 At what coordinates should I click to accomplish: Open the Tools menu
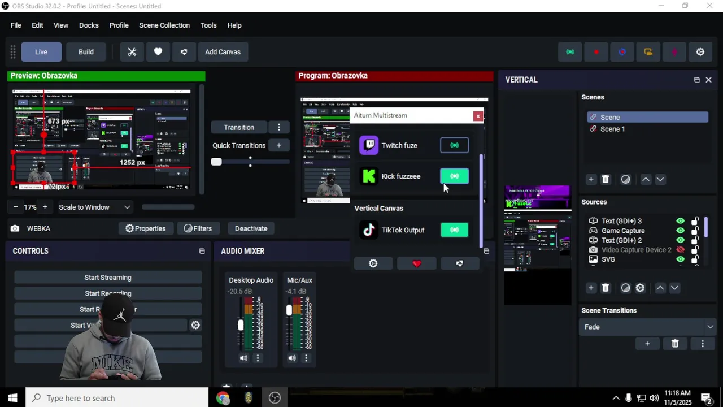[x=208, y=25]
